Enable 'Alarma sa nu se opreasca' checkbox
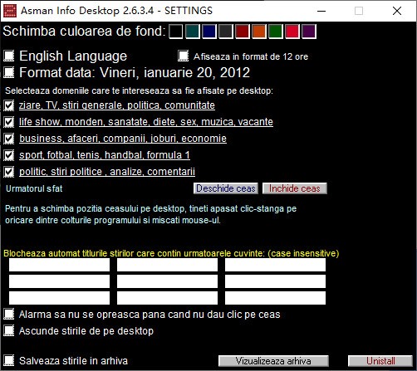The height and width of the screenshot is (371, 417). pyautogui.click(x=9, y=315)
